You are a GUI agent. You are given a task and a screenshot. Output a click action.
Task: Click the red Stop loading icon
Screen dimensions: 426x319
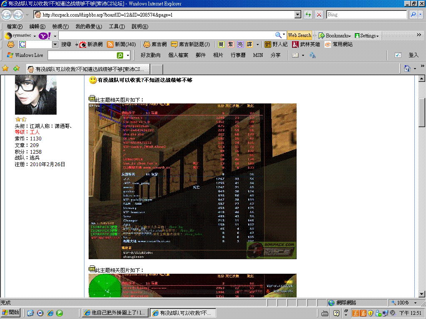coord(319,15)
